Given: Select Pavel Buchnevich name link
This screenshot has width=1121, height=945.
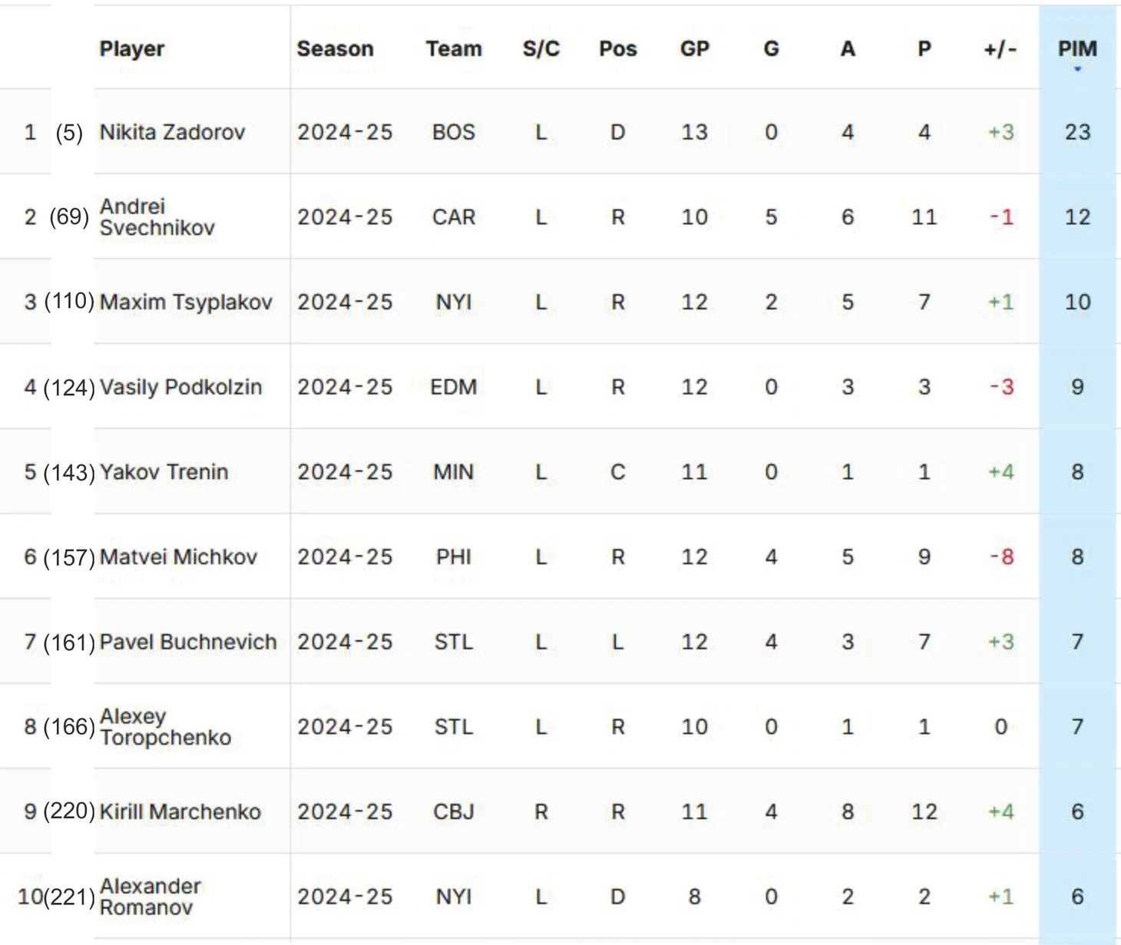Looking at the screenshot, I should (x=188, y=642).
